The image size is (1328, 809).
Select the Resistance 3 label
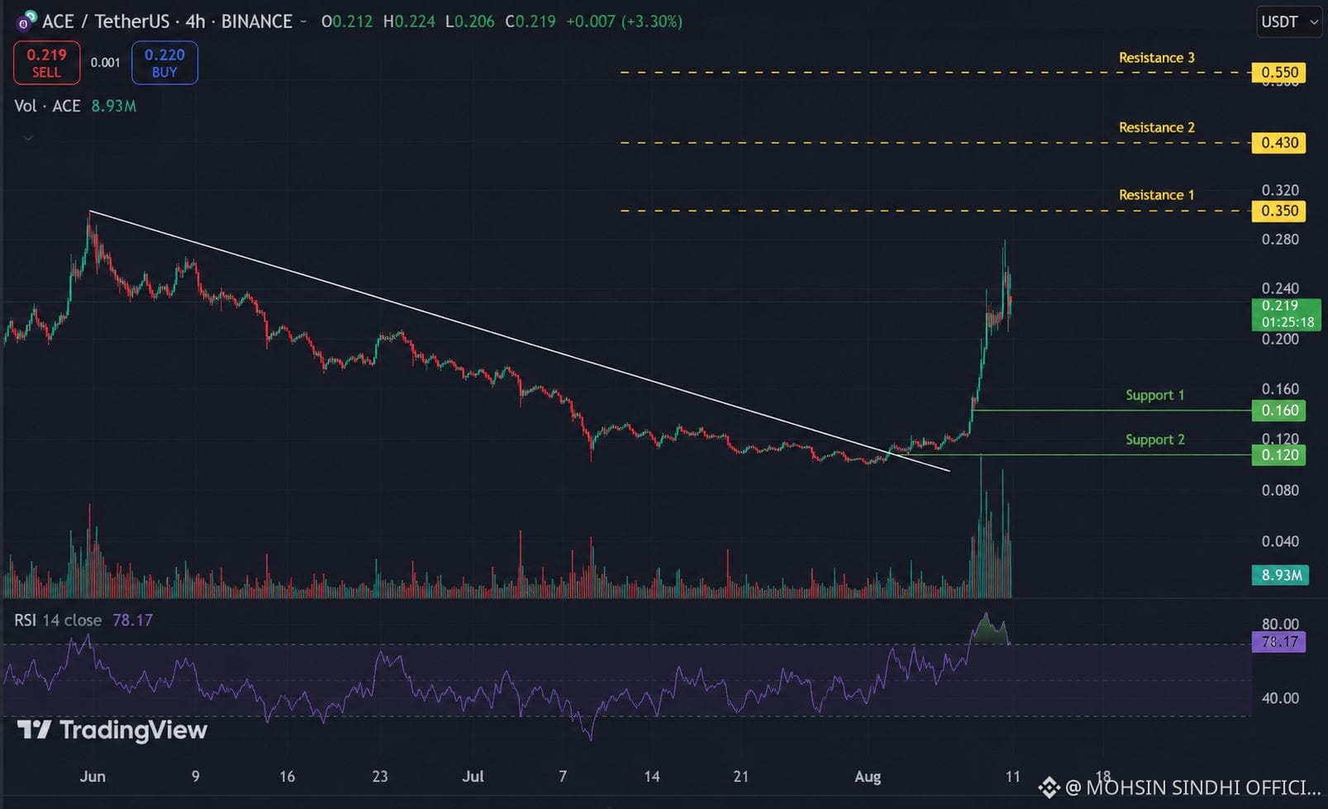pyautogui.click(x=1156, y=58)
